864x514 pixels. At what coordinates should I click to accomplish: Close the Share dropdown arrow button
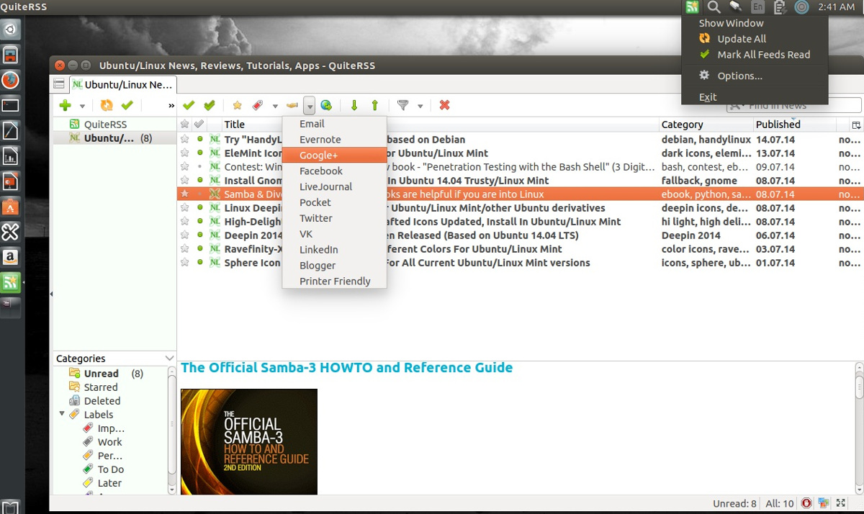click(309, 107)
